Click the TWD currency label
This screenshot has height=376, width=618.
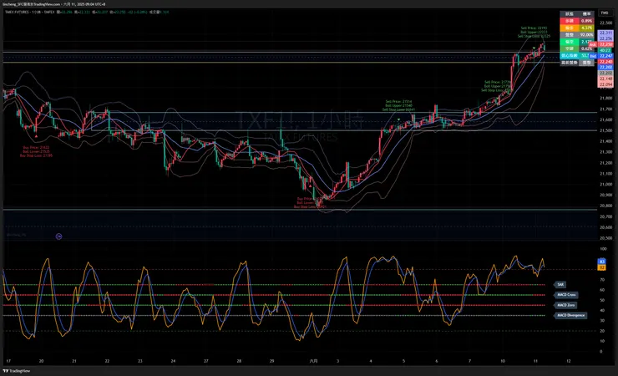[x=604, y=13]
